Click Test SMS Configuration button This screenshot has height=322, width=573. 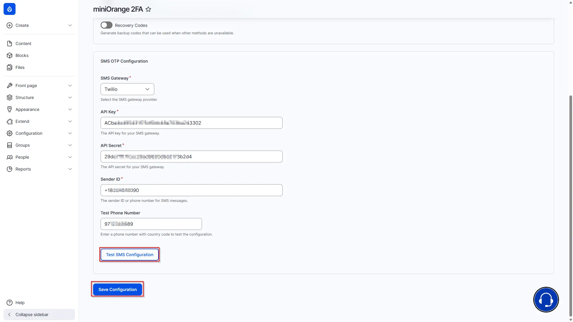point(130,255)
